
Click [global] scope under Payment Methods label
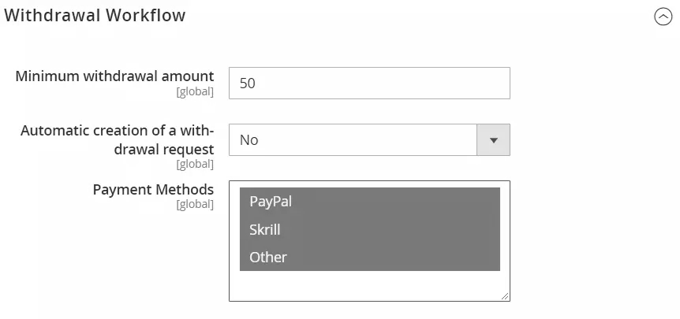[x=195, y=204]
